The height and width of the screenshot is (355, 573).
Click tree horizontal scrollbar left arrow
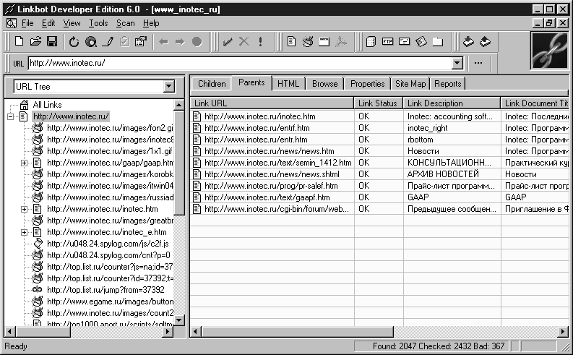[x=9, y=332]
